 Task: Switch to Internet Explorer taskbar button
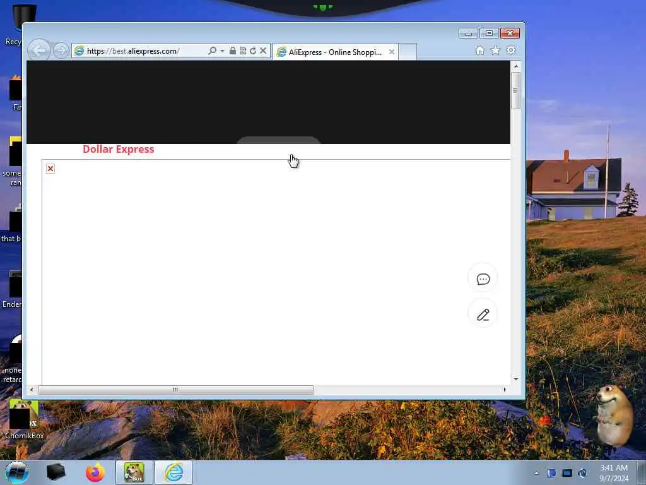173,472
